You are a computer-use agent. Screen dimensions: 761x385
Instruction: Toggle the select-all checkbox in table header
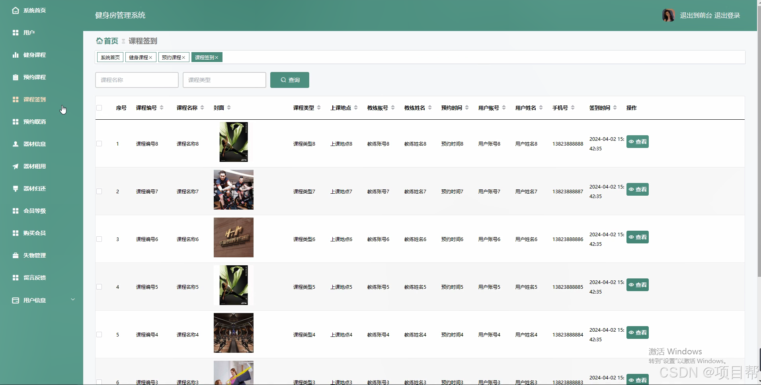pos(99,108)
